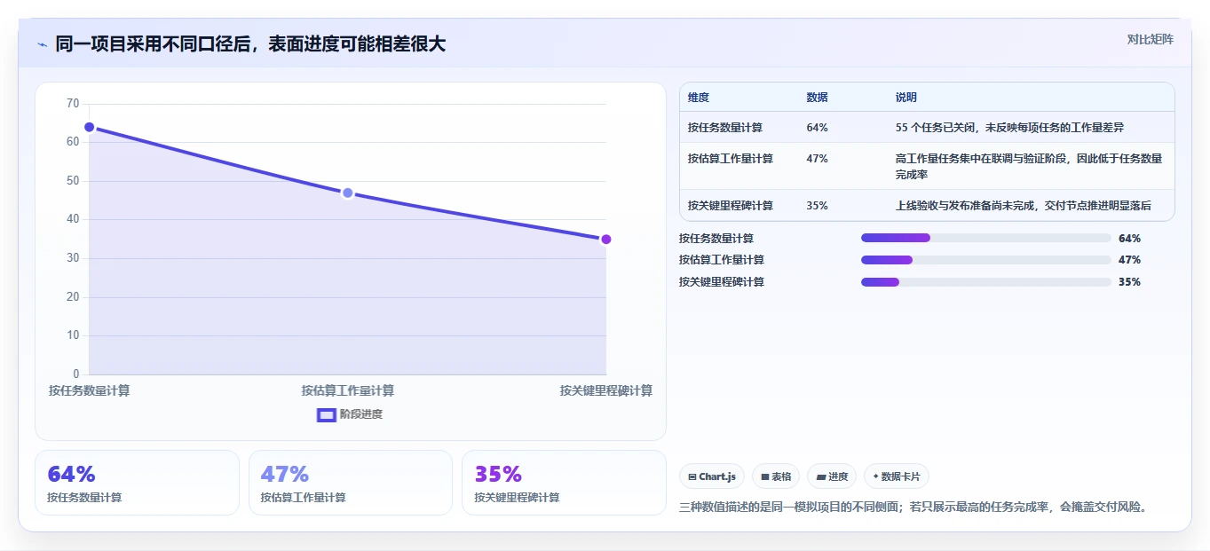Image resolution: width=1210 pixels, height=551 pixels.
Task: Click the description starting with 55 个任务已关闭
Action: point(1009,128)
